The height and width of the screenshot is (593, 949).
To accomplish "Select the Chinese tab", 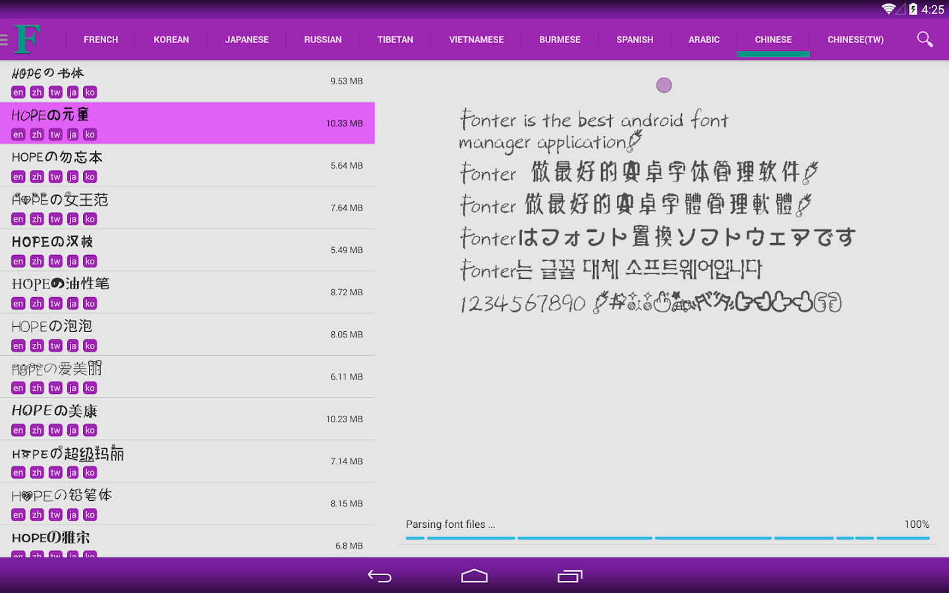I will [x=774, y=40].
